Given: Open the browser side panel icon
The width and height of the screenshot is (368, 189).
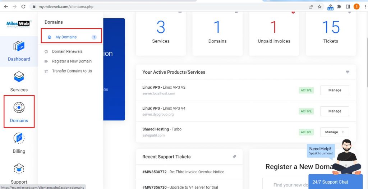Looking at the screenshot, I should pos(348,6).
